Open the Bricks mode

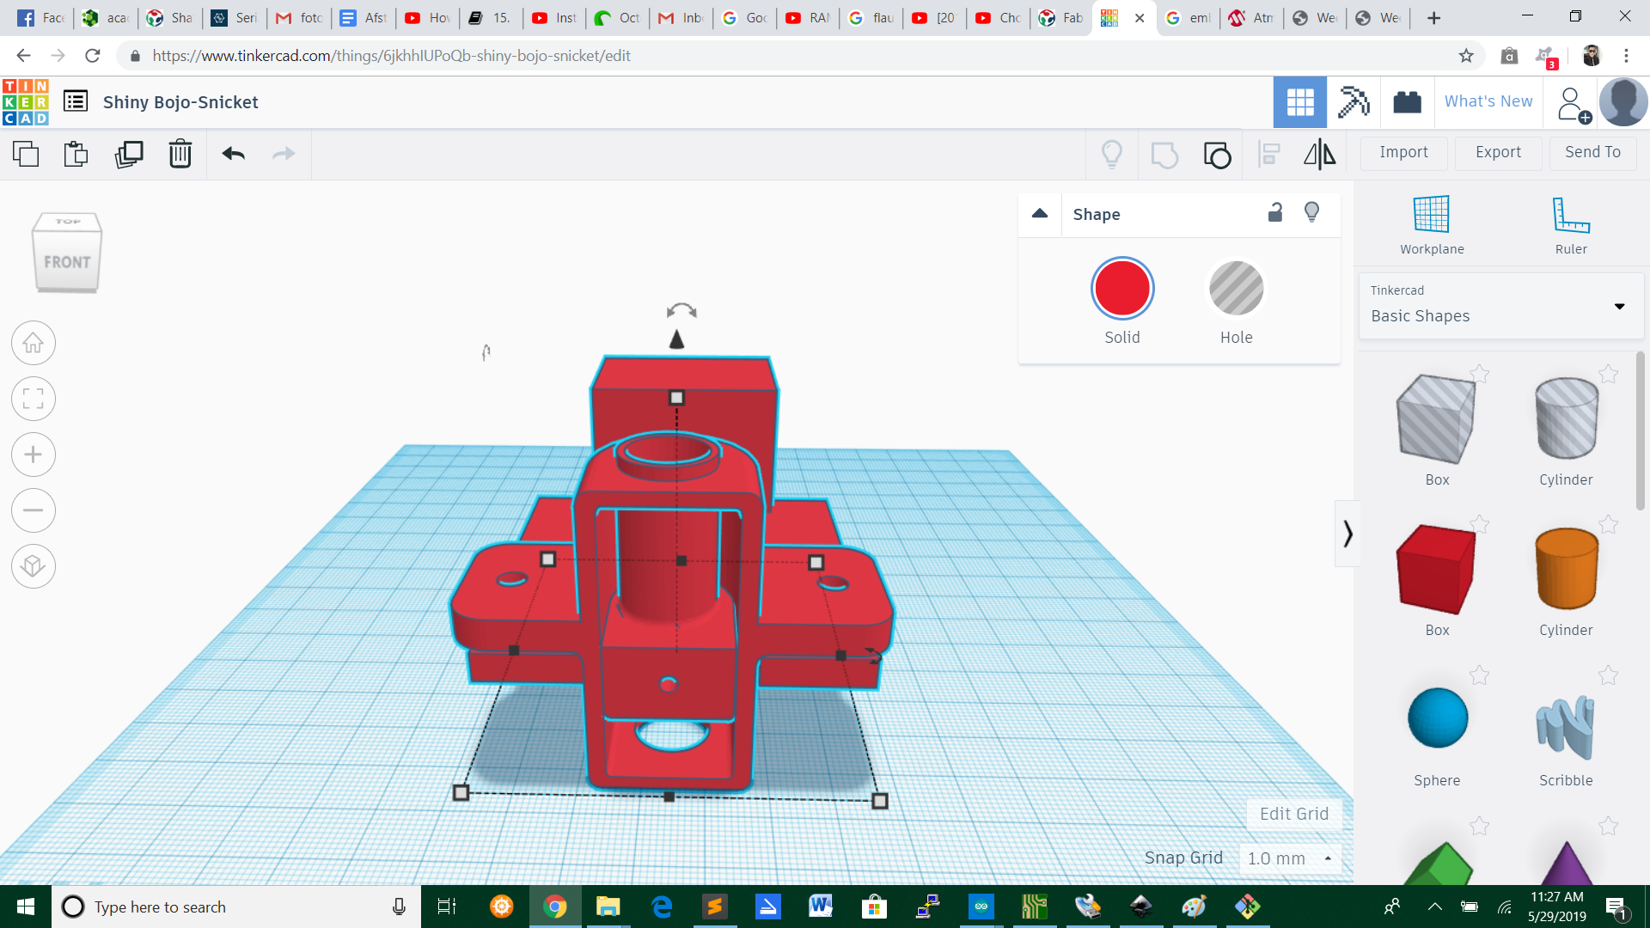point(1407,102)
